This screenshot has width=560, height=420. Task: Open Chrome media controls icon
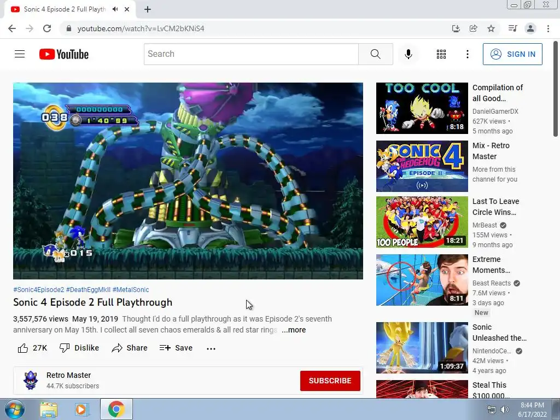[512, 28]
